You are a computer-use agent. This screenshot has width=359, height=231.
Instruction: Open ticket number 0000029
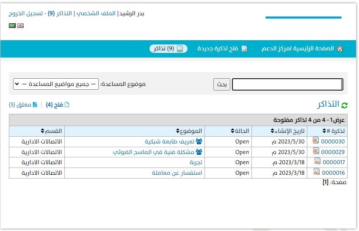(x=333, y=152)
